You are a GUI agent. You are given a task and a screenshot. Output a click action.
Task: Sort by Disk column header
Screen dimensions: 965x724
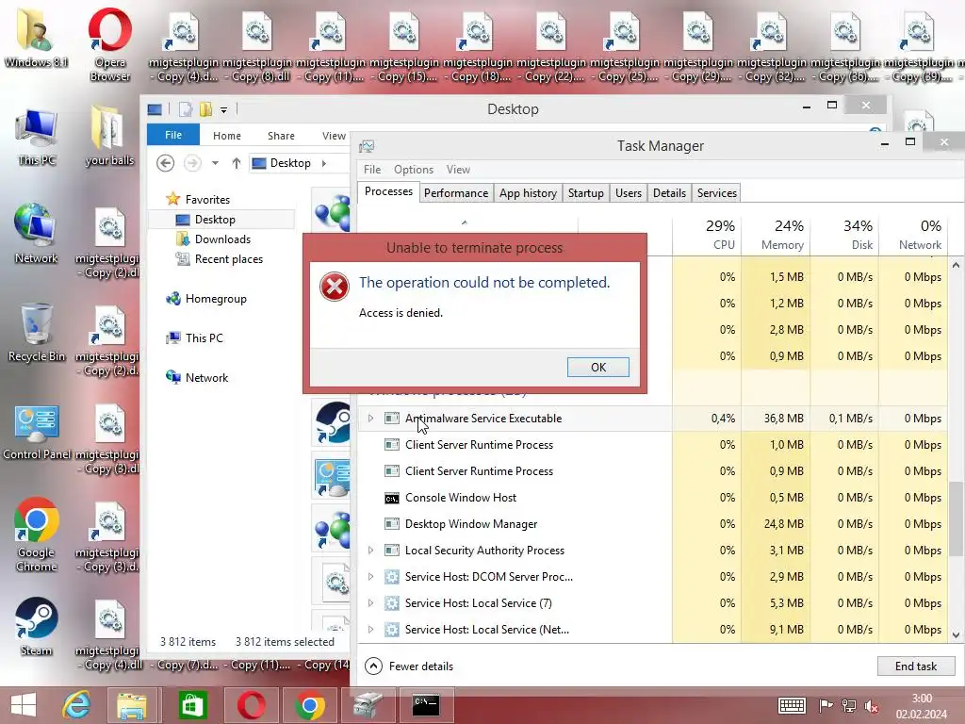point(845,235)
